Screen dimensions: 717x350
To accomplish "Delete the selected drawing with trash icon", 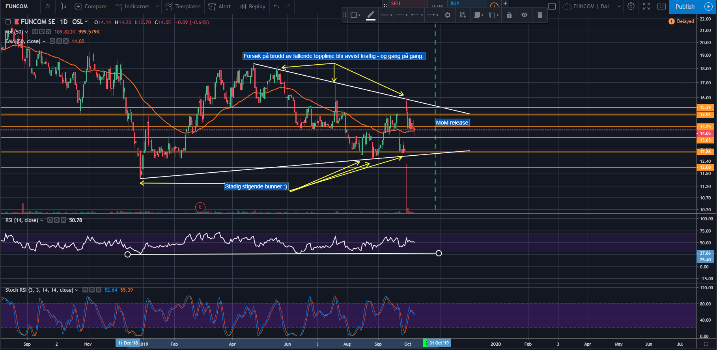I will [540, 15].
